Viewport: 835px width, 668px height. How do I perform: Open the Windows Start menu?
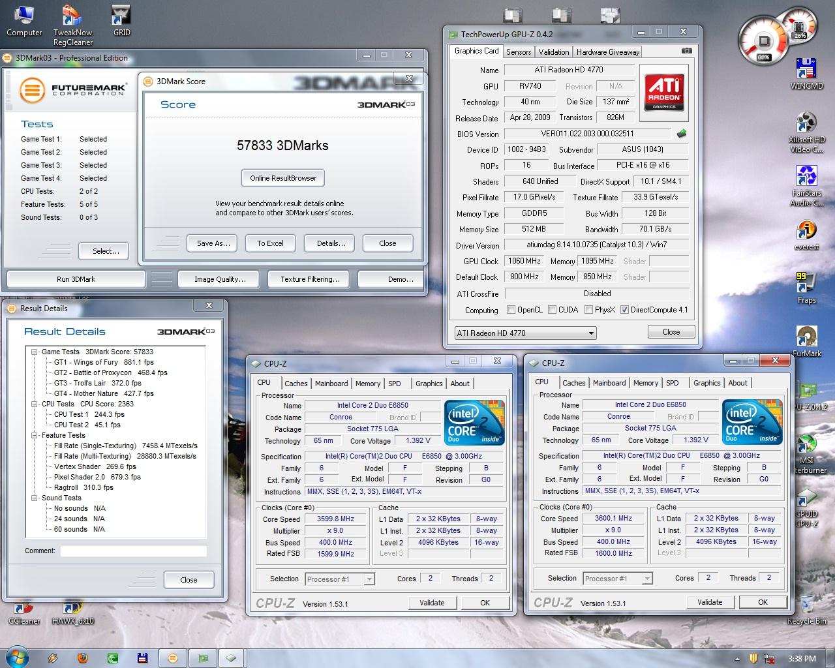tap(18, 658)
